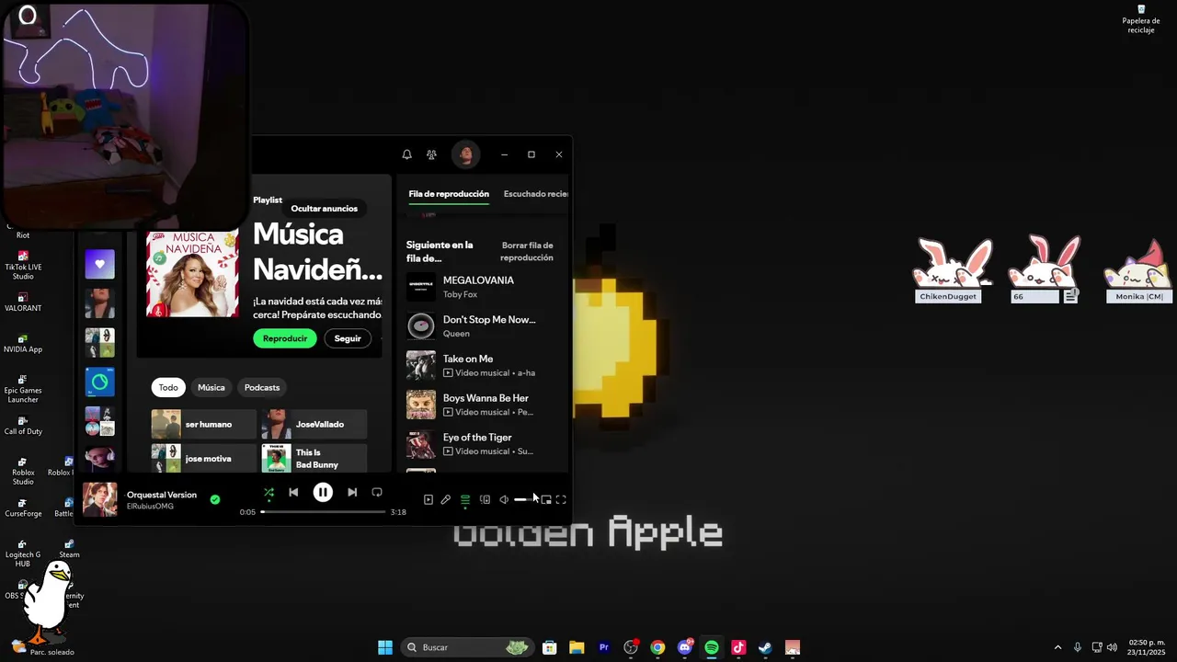Select the Podcasts filter chip
The width and height of the screenshot is (1177, 662).
pyautogui.click(x=262, y=387)
